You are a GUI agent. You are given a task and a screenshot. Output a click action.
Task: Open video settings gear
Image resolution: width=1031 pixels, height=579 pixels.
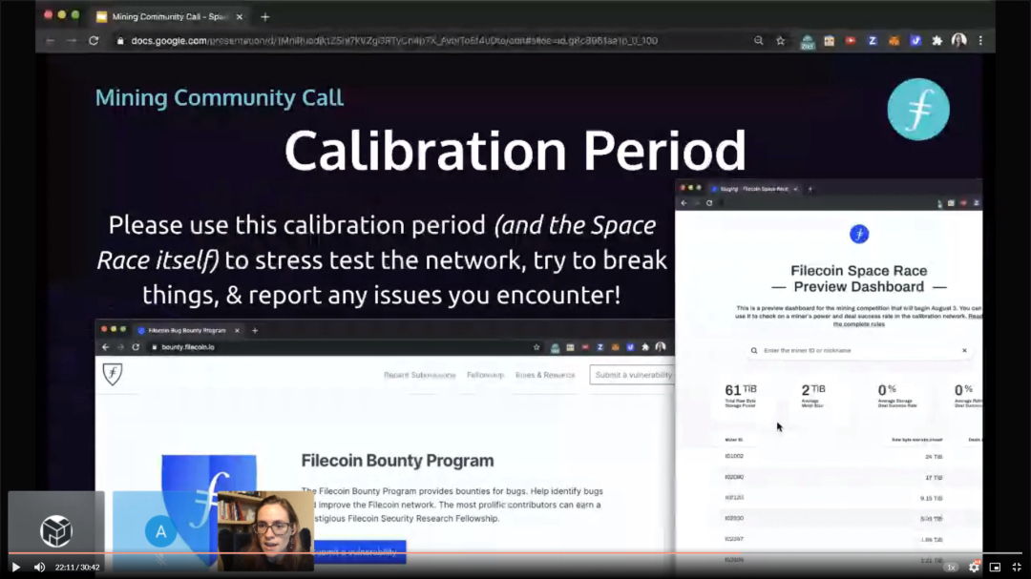(974, 568)
